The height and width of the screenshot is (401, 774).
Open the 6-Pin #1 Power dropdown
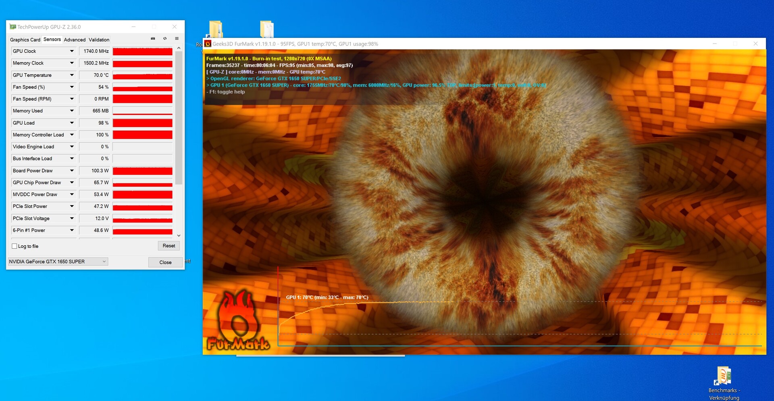pyautogui.click(x=72, y=230)
